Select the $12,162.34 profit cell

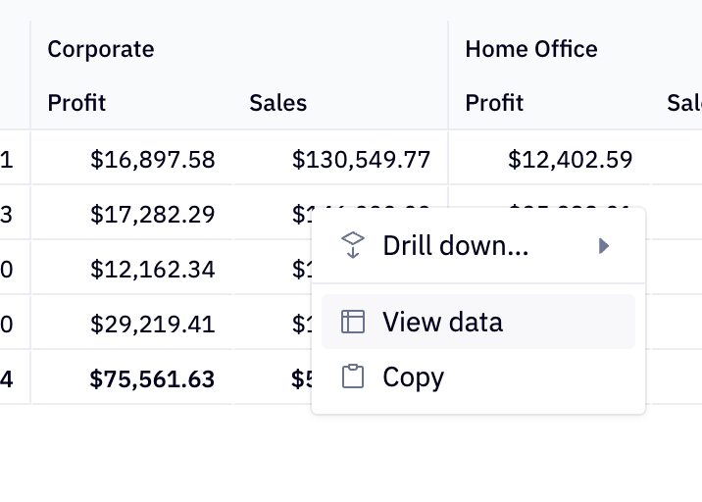152,269
